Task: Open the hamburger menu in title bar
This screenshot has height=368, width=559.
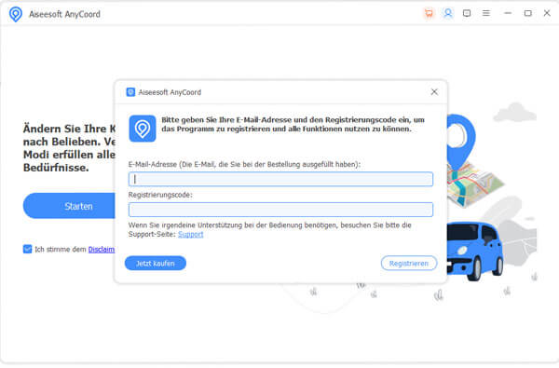Action: click(486, 13)
